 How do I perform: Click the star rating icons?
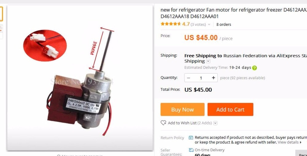pos(171,24)
